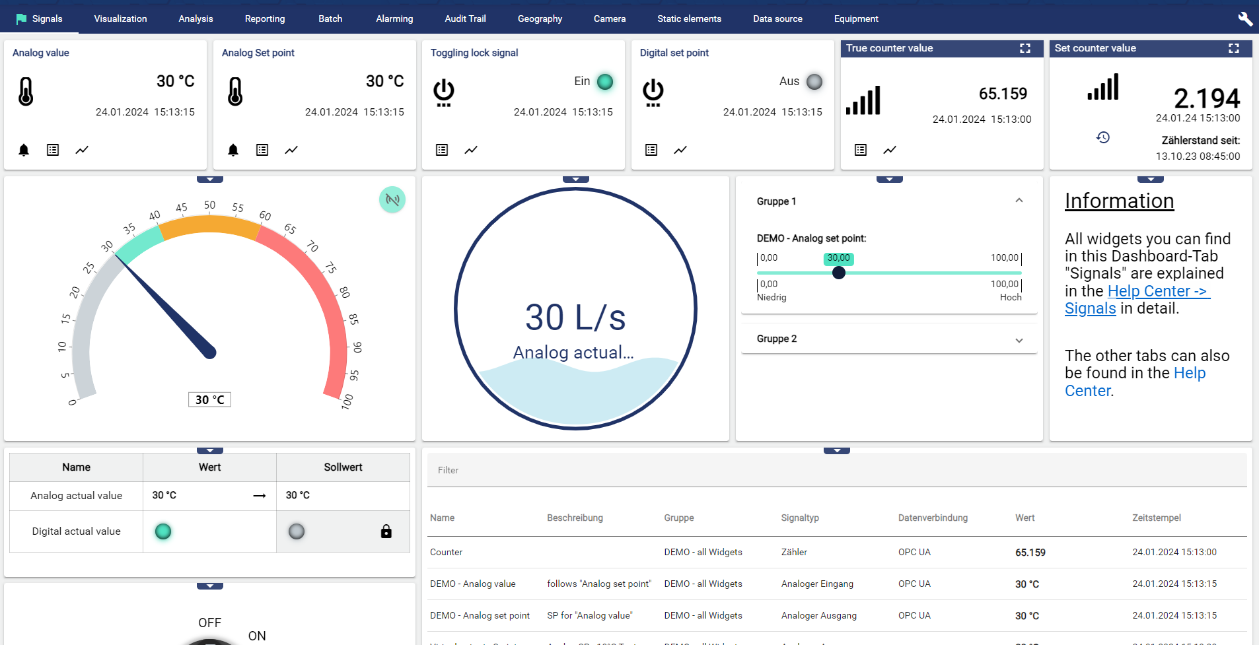Switch to the Visualization tab
The height and width of the screenshot is (645, 1259).
tap(120, 18)
